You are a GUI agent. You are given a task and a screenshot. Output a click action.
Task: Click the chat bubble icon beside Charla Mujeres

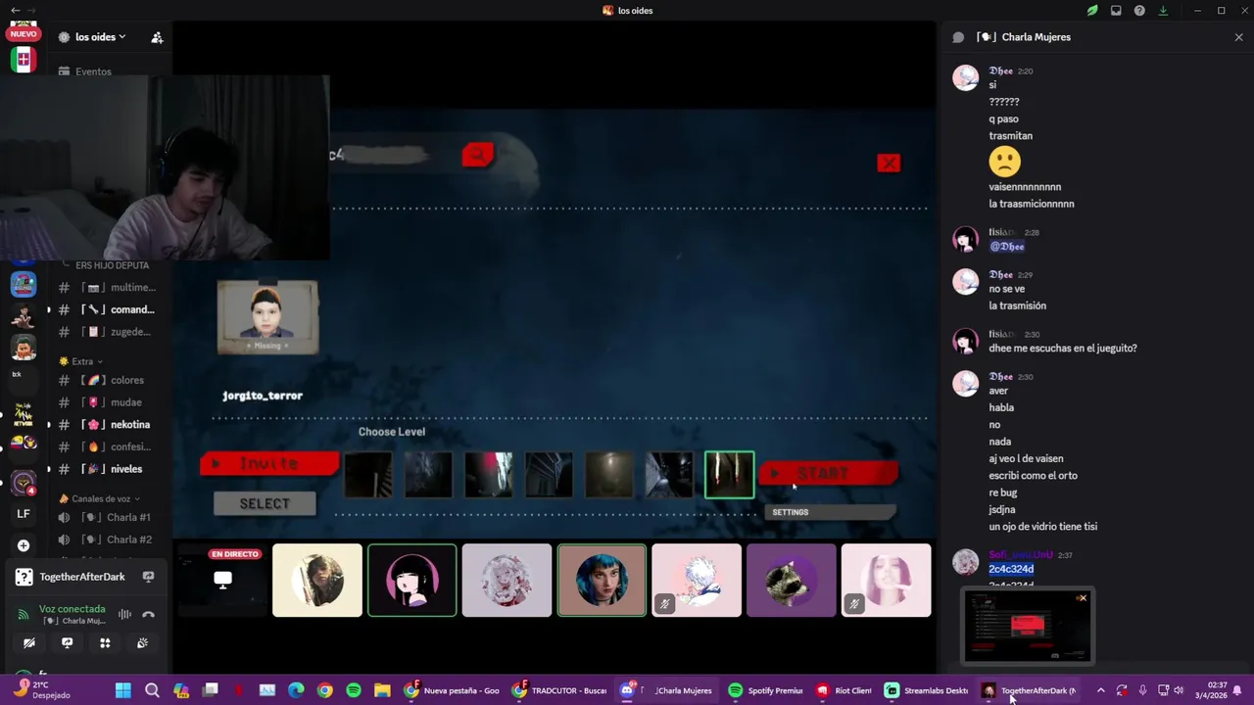click(x=958, y=37)
